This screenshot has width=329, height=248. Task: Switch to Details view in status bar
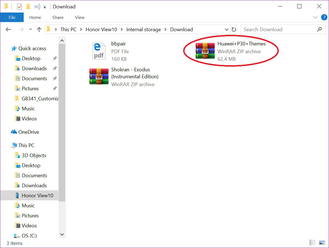click(x=313, y=242)
